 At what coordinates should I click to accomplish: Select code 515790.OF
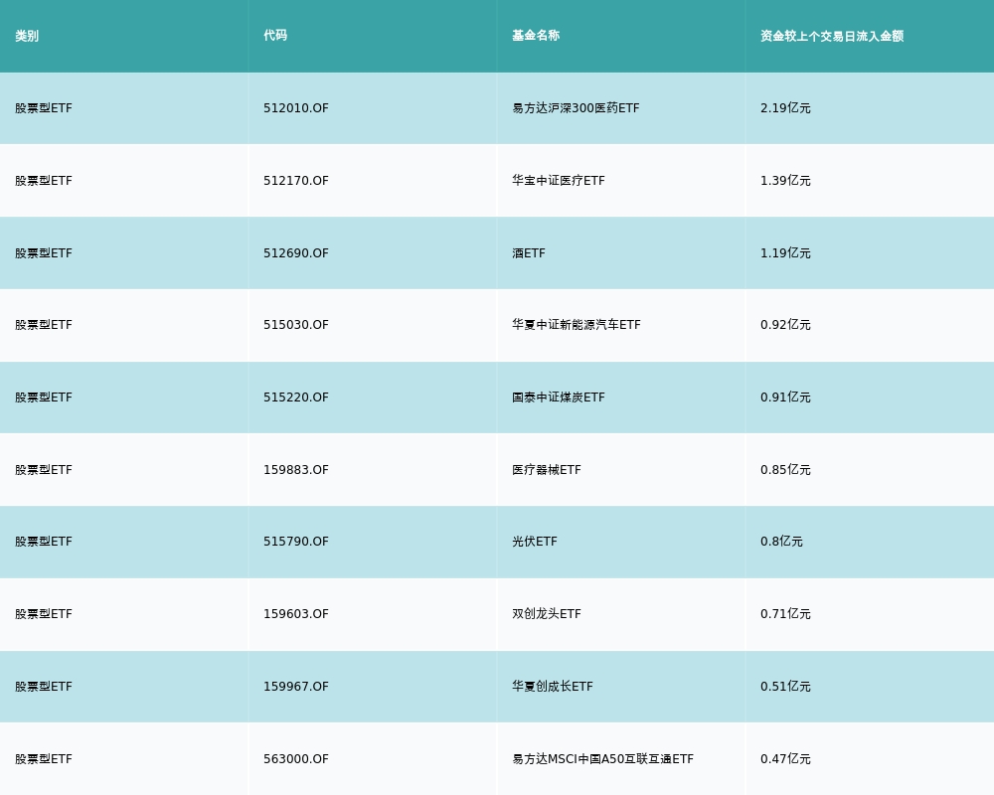pyautogui.click(x=296, y=542)
